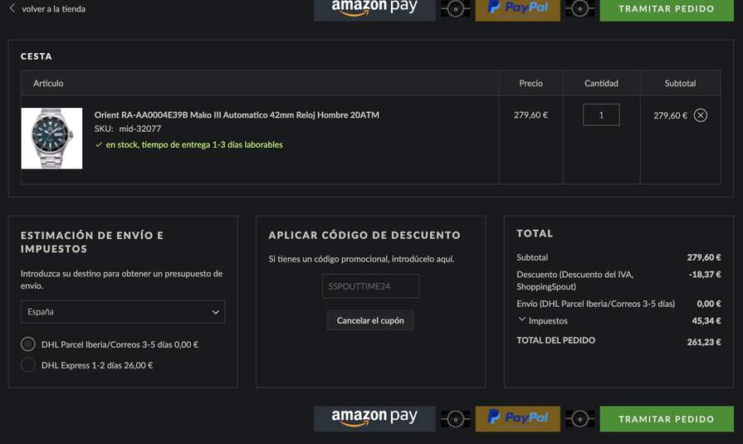
Task: Open the Orient RA-AA0004E39B product title
Action: tap(237, 115)
